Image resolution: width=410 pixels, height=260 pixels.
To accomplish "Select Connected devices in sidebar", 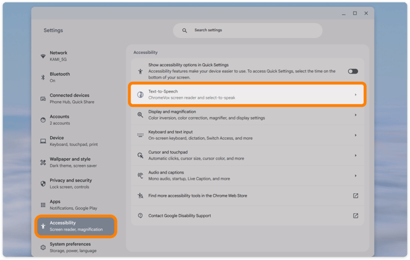I will 76,99.
